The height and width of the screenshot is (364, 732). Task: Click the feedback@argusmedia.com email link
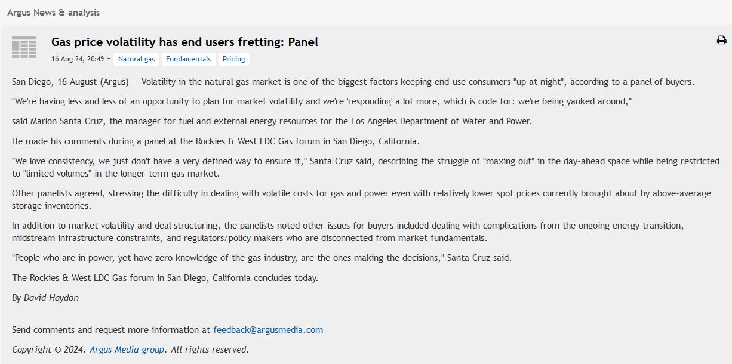268,330
